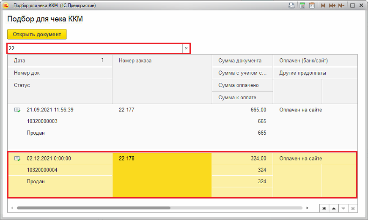
Task: Select the row with order 22 177
Action: click(162, 110)
